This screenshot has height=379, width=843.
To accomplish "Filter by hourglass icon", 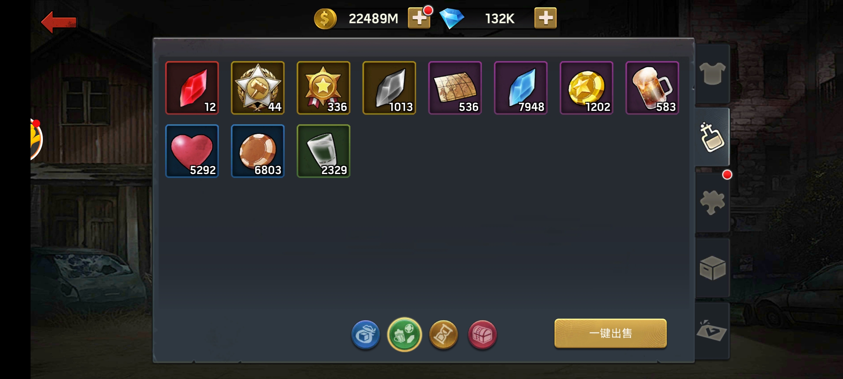I will click(x=444, y=335).
